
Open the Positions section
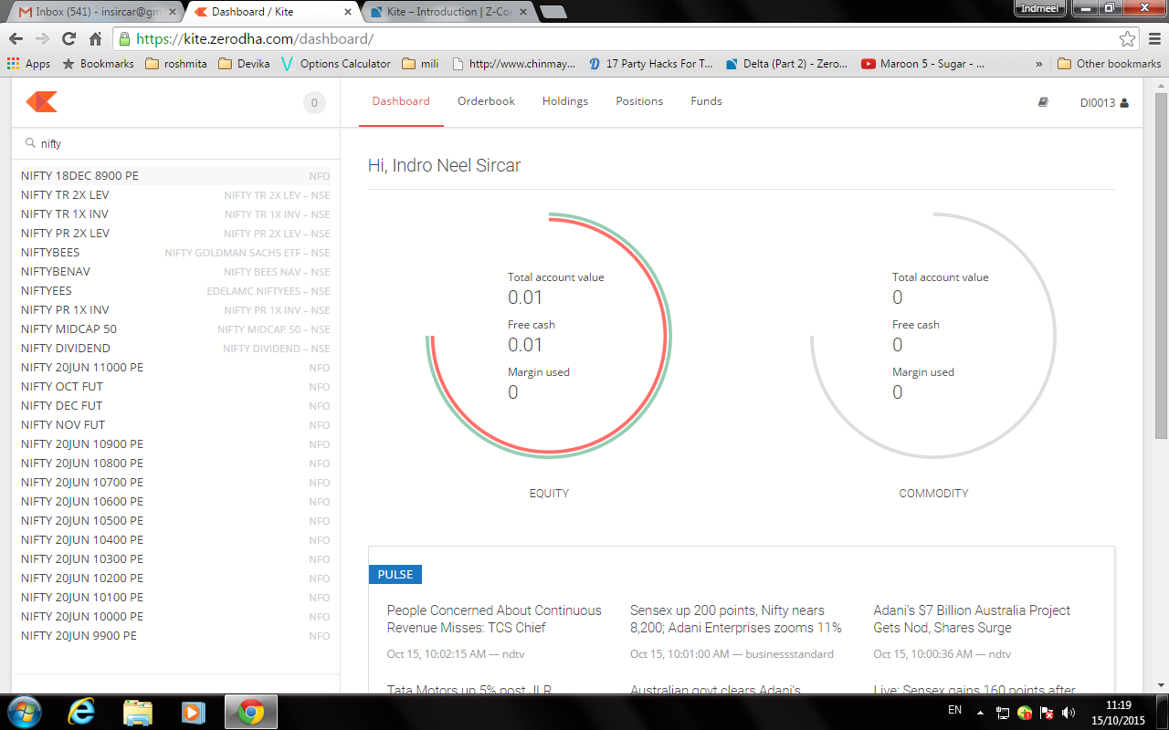point(639,101)
